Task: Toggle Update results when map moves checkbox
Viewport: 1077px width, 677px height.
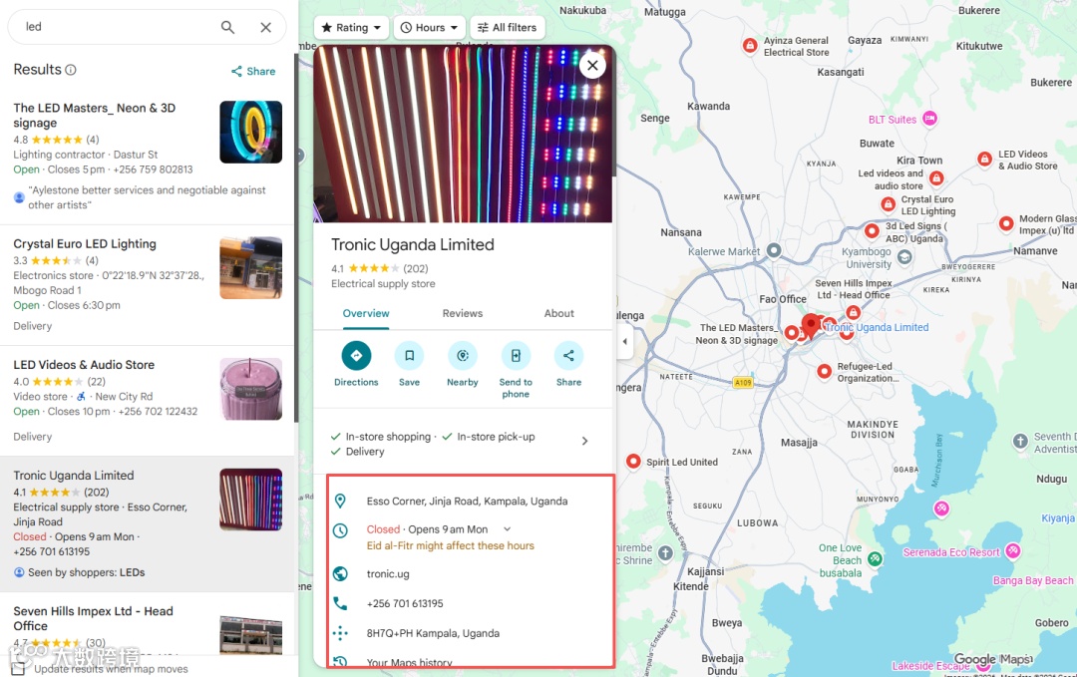Action: click(18, 669)
